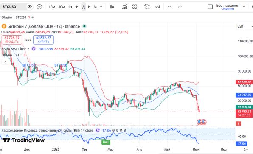Click the purple icon beside BB indicator
Viewport: 253px width, 154px height.
34,49
